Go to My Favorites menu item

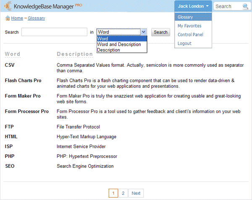pyautogui.click(x=189, y=26)
